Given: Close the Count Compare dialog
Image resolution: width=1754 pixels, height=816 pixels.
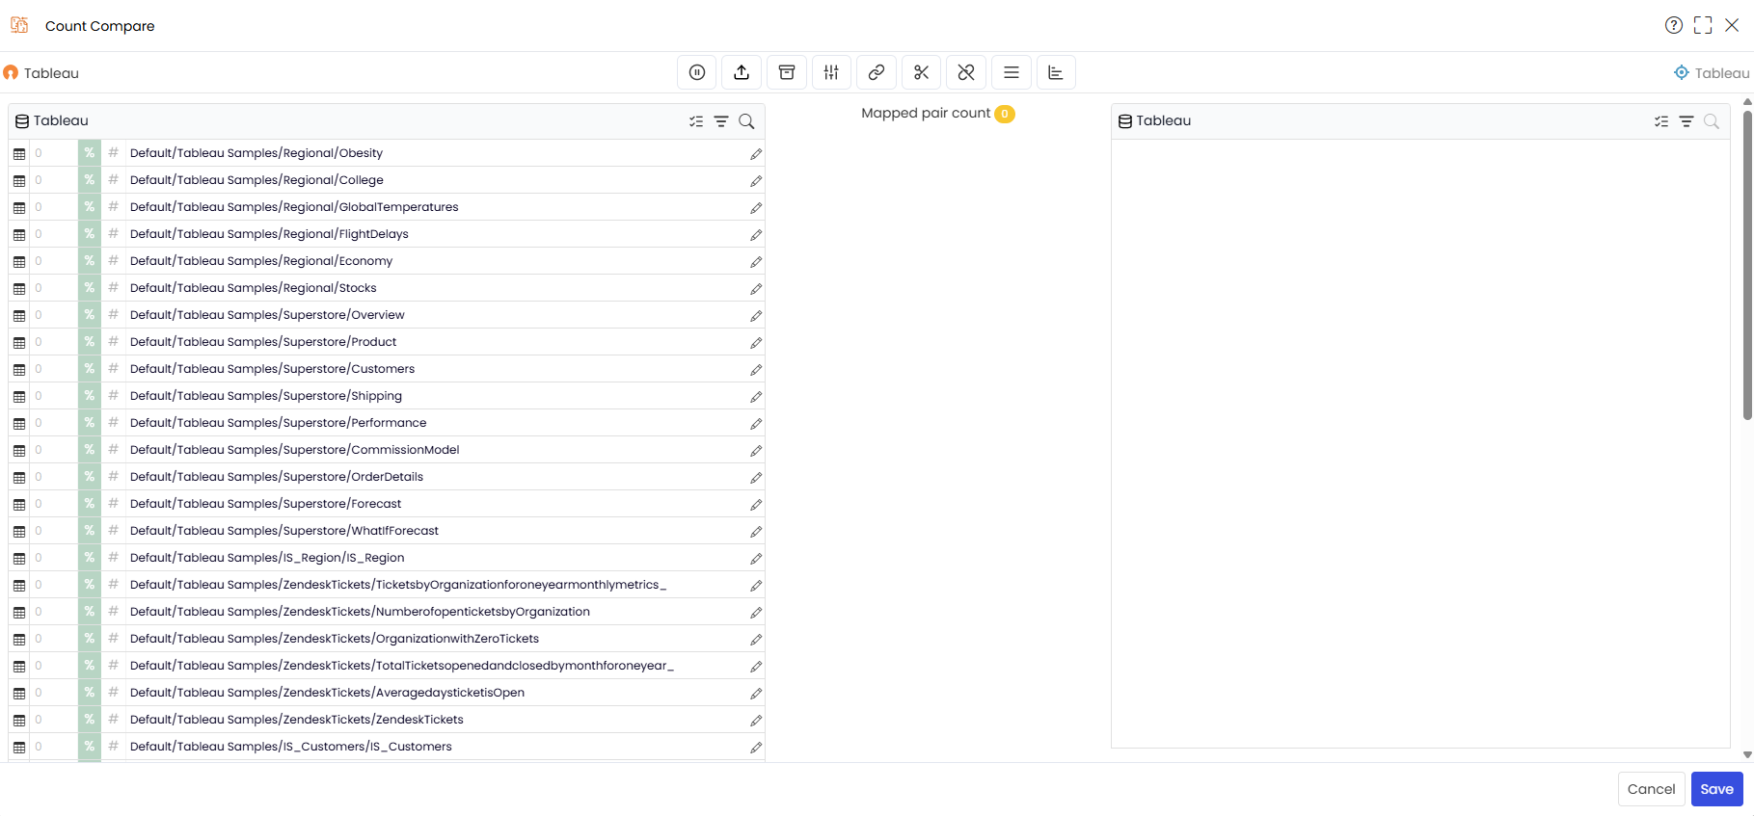Looking at the screenshot, I should (1732, 25).
